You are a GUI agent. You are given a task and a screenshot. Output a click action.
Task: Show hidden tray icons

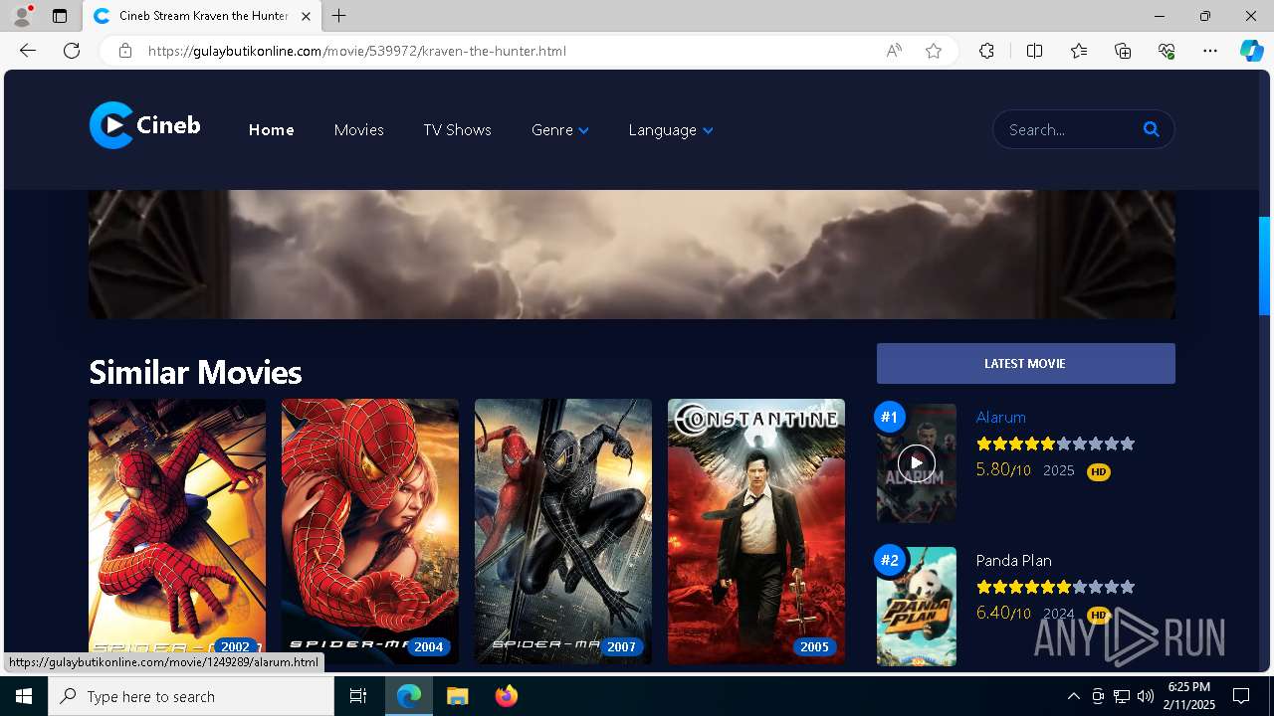(1073, 696)
